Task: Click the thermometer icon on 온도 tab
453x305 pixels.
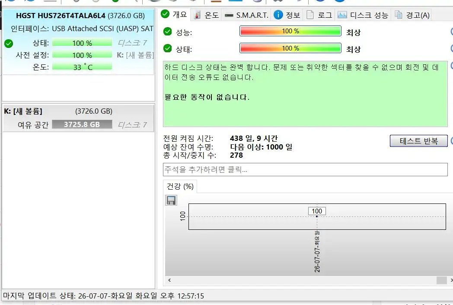Action: click(x=197, y=15)
